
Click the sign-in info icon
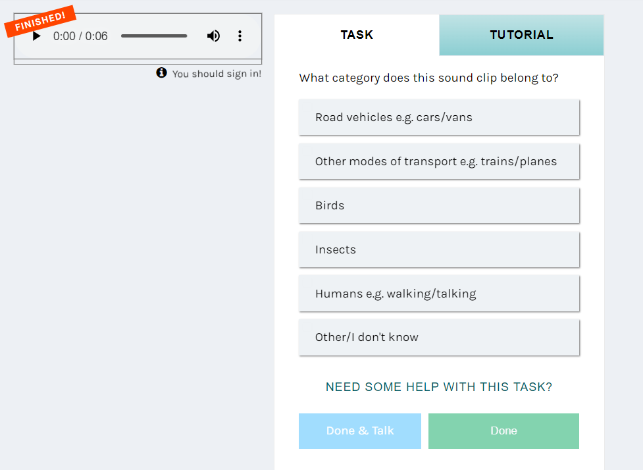(x=161, y=72)
